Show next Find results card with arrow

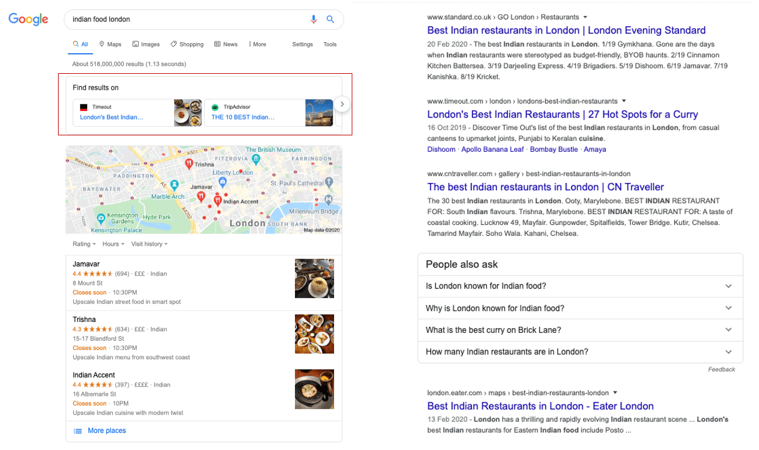(x=342, y=104)
